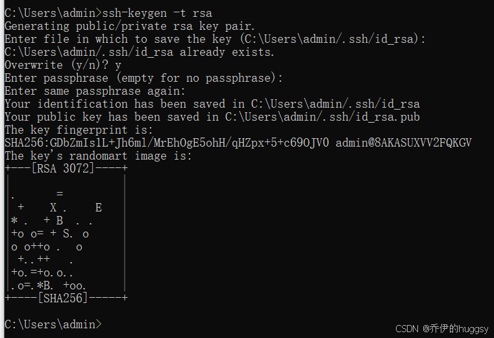
Task: Click the 'Generating public/private rsa key pair' line
Action: pos(129,26)
